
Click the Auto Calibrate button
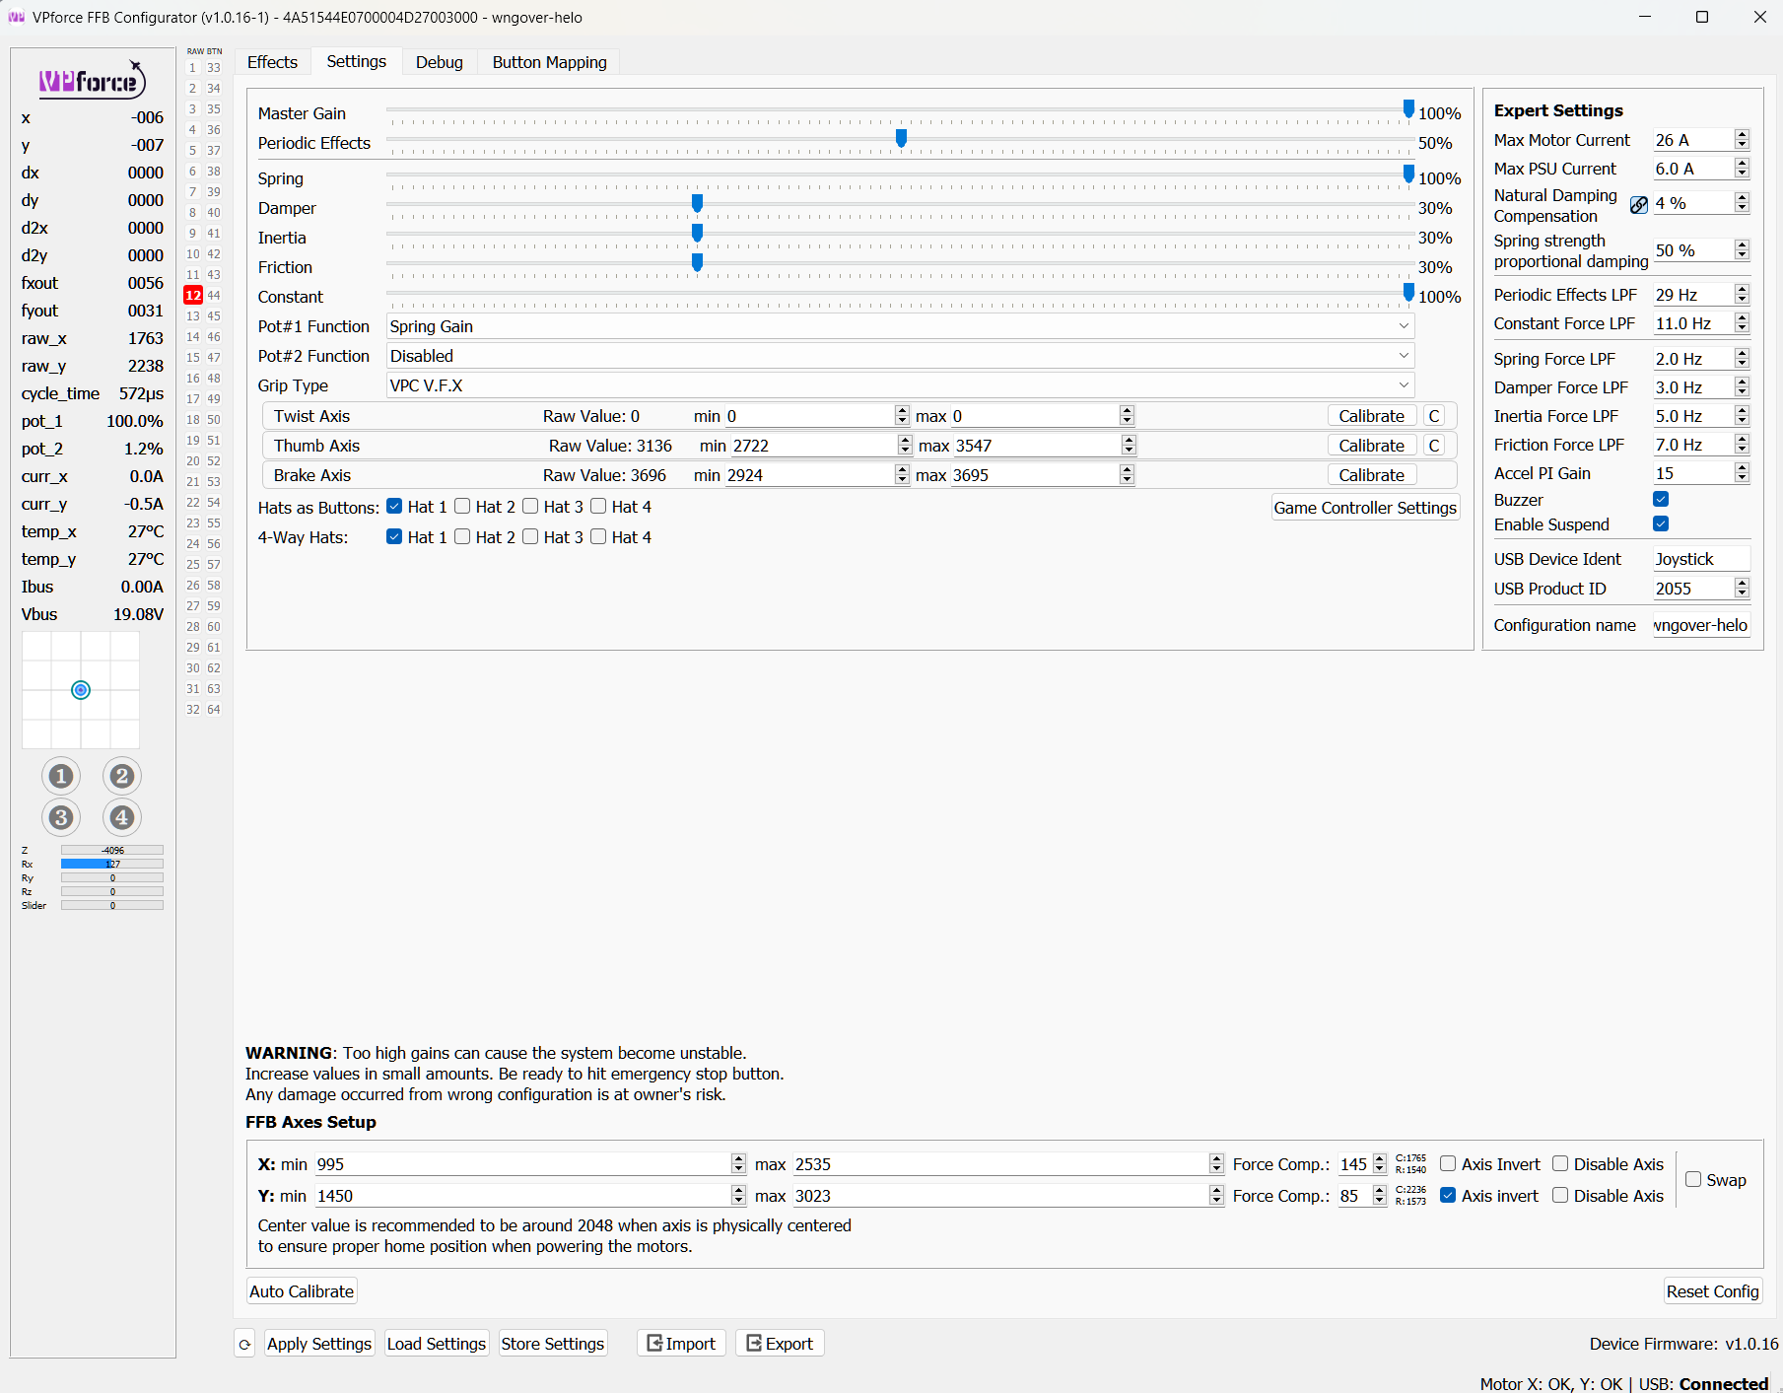[302, 1291]
